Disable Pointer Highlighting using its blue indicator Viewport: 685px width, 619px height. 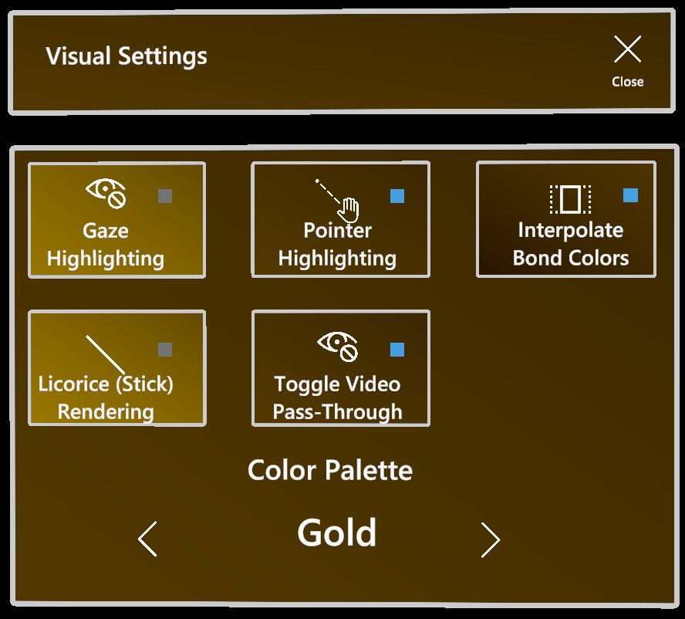tap(397, 197)
